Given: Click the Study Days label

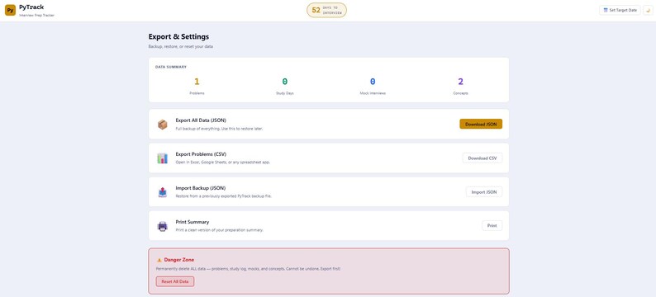Looking at the screenshot, I should [284, 93].
